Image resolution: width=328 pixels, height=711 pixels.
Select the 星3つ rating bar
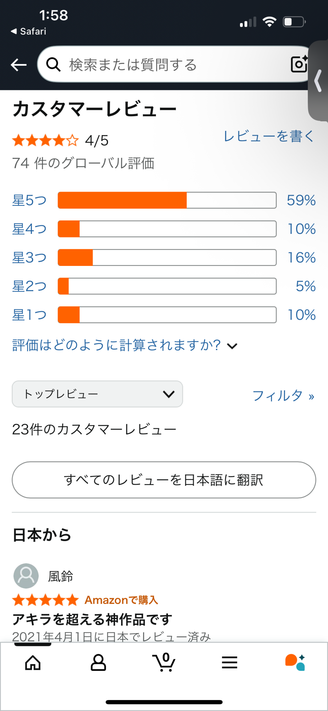click(167, 258)
